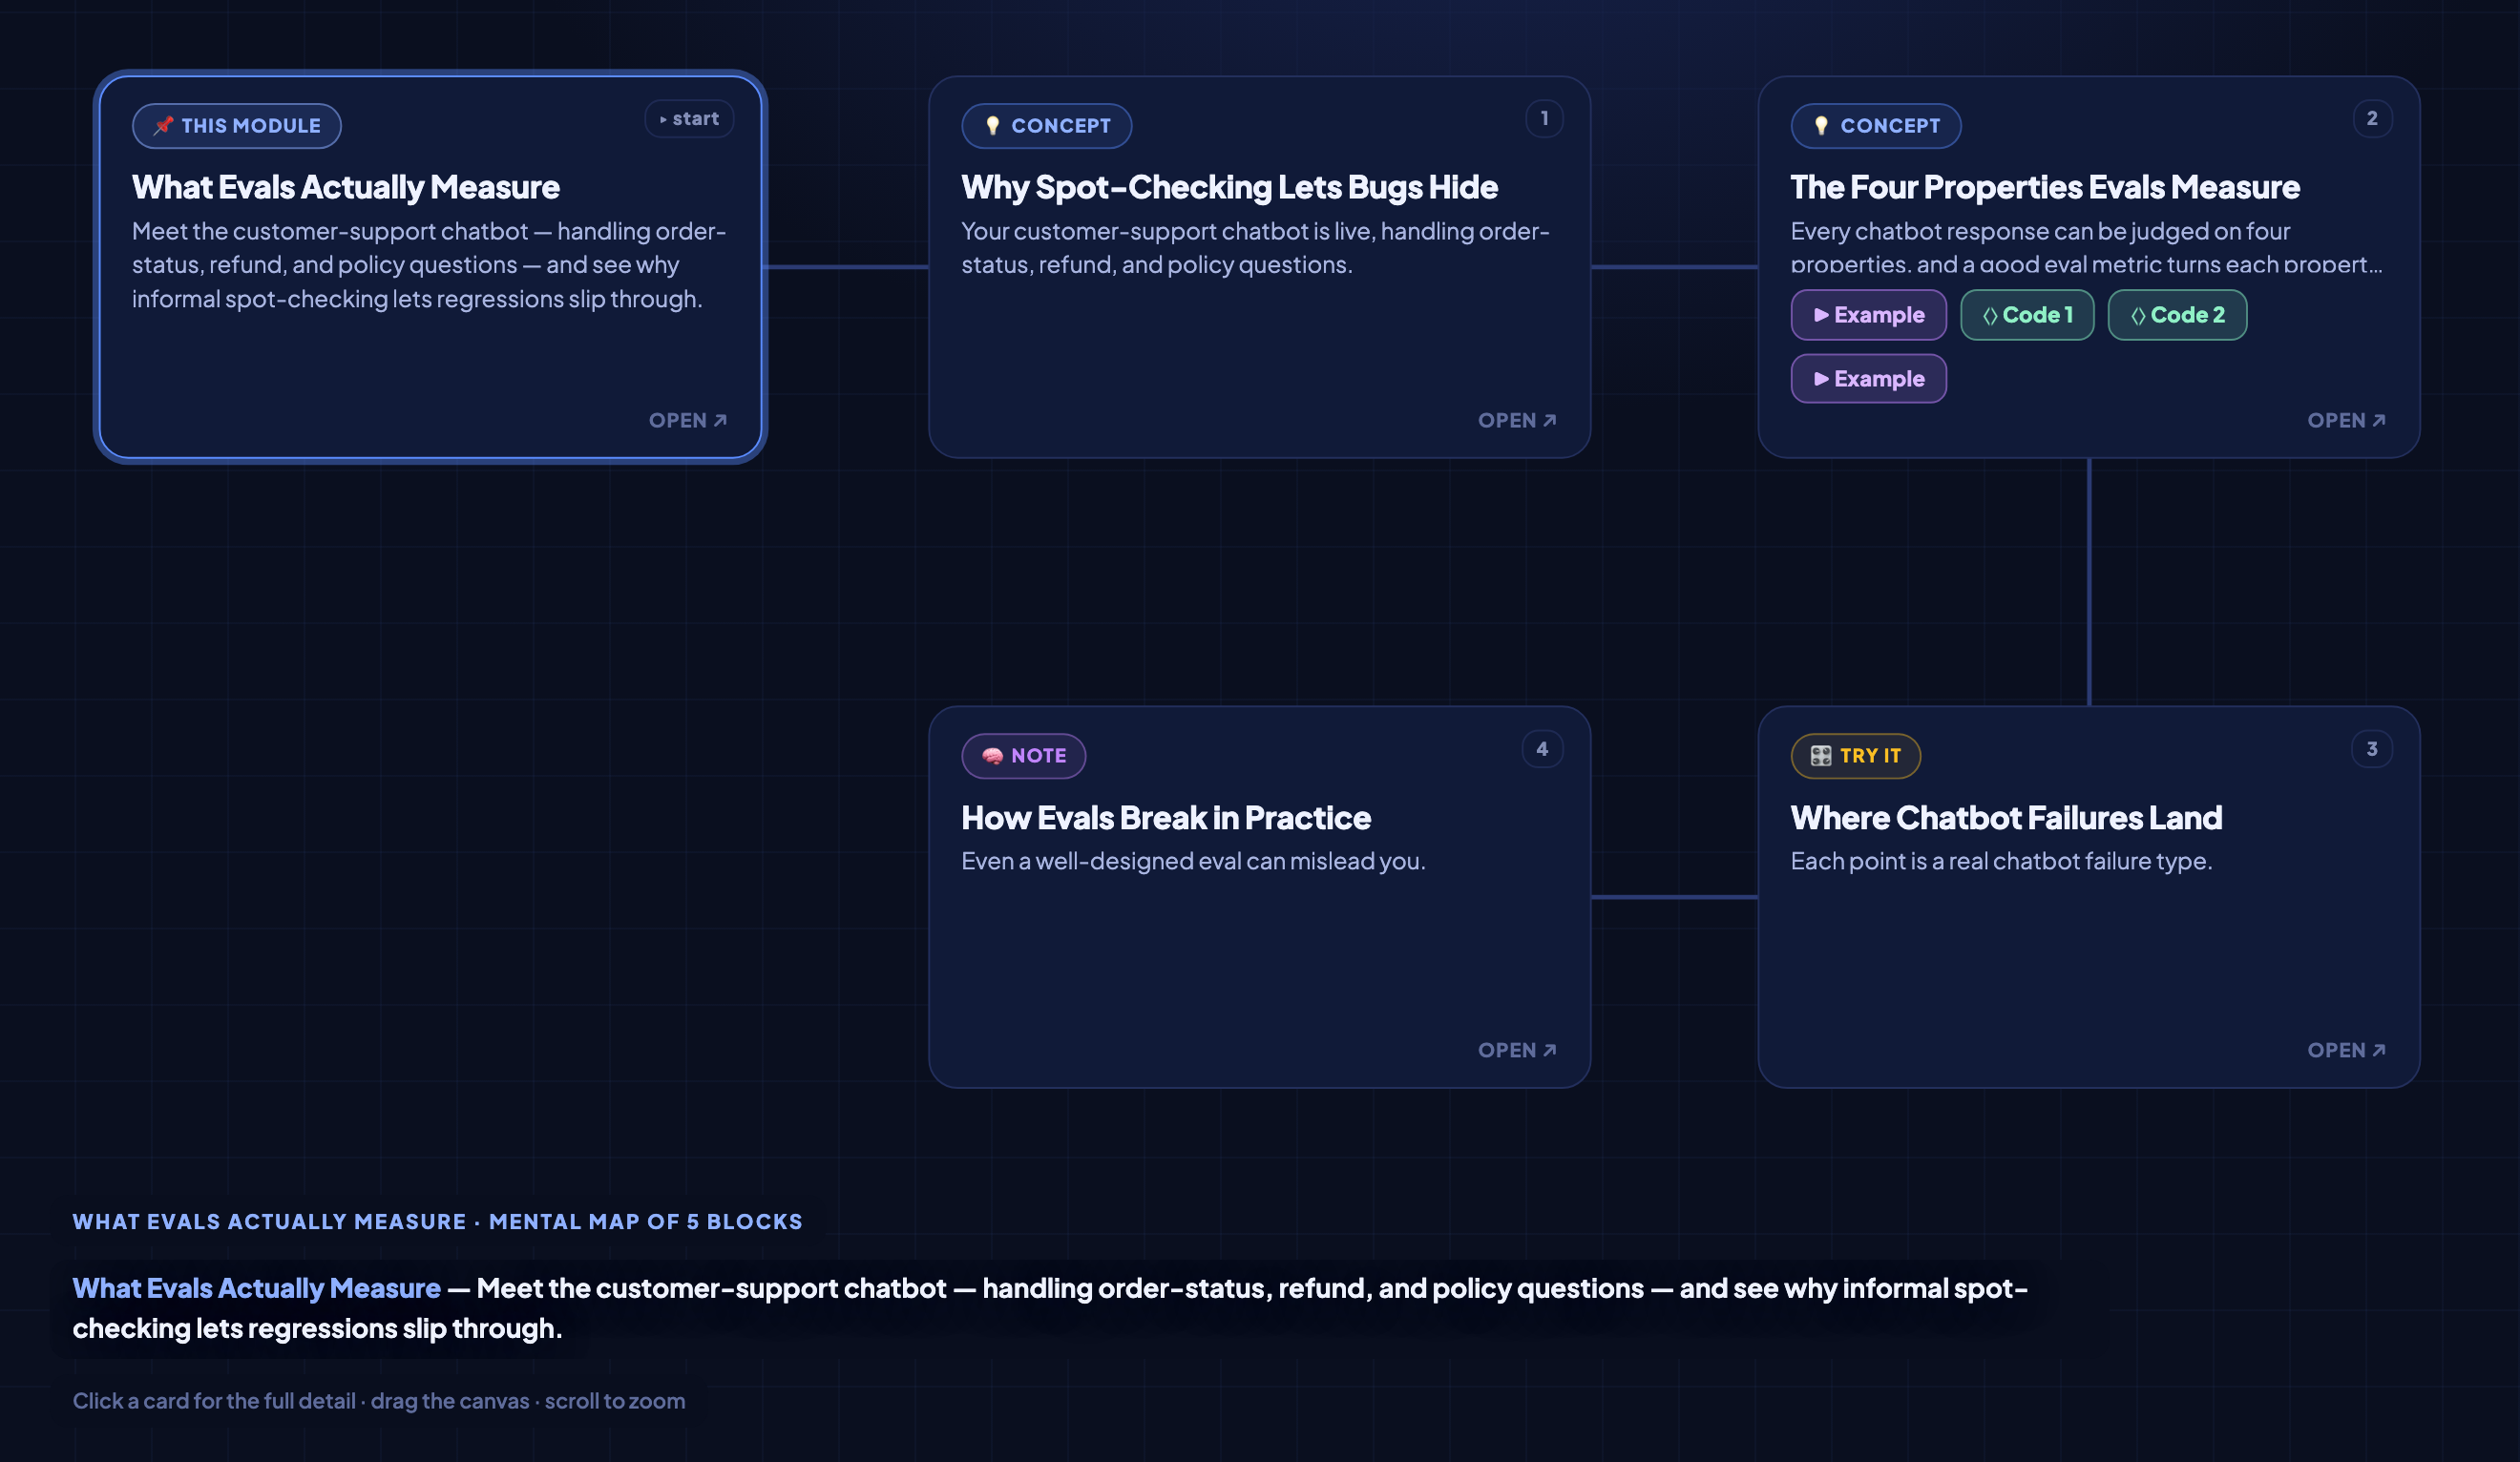This screenshot has width=2520, height=1462.
Task: Click hint text 'Click a card for the full detail'
Action: point(214,1401)
